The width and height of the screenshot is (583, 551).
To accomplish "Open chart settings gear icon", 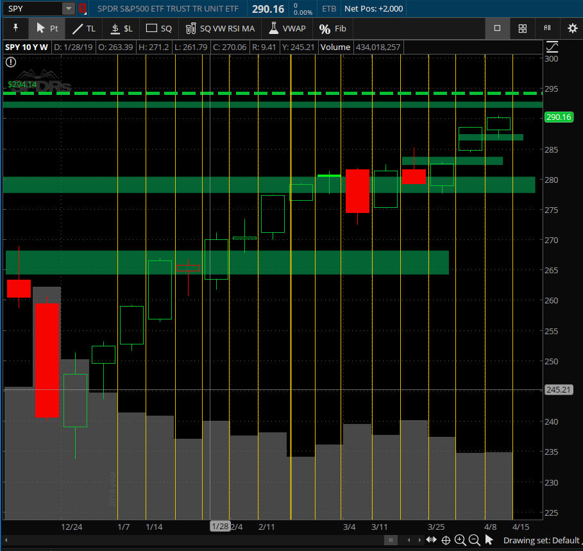I will tap(572, 28).
